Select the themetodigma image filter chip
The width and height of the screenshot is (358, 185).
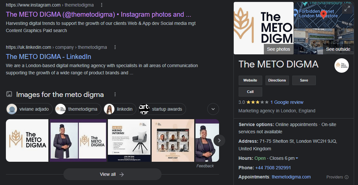coord(78,109)
